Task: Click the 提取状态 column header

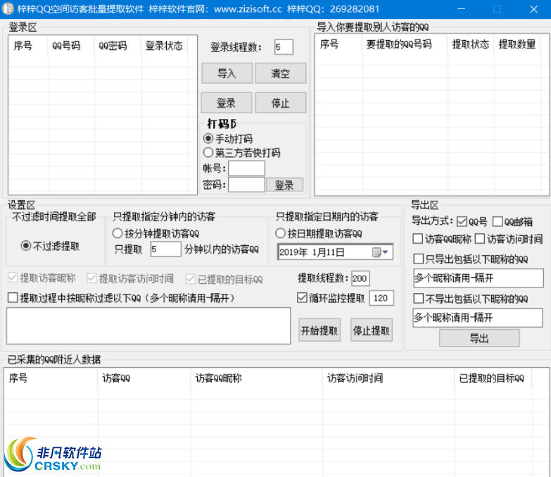Action: [x=471, y=44]
